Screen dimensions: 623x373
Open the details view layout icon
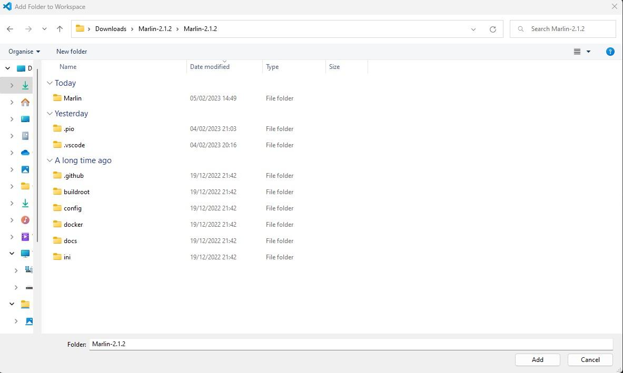click(x=577, y=51)
